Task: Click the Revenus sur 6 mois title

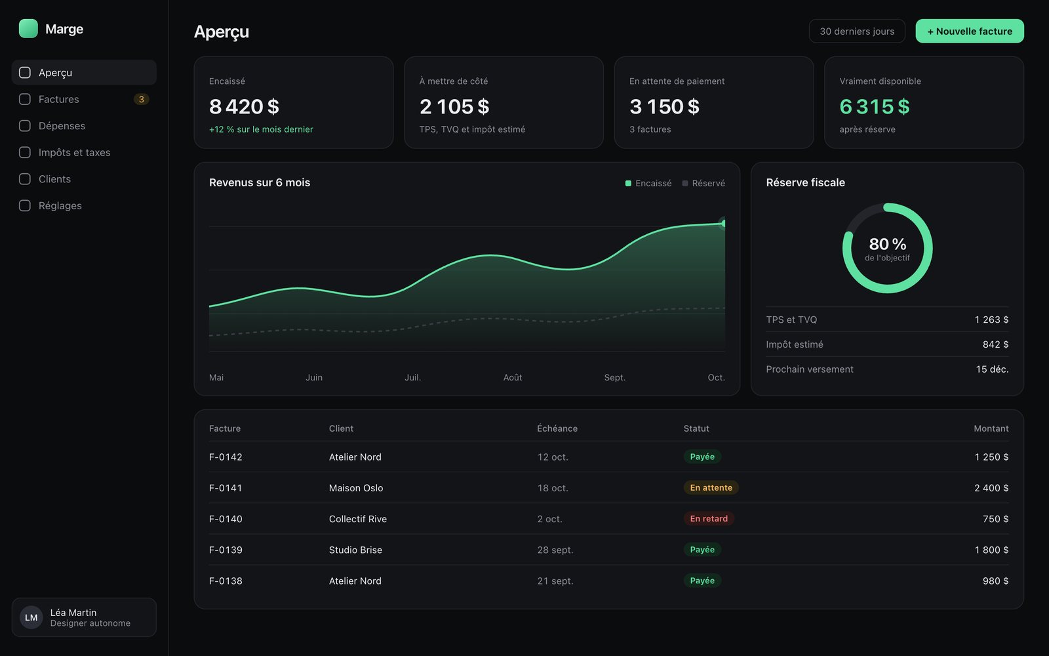Action: coord(260,182)
